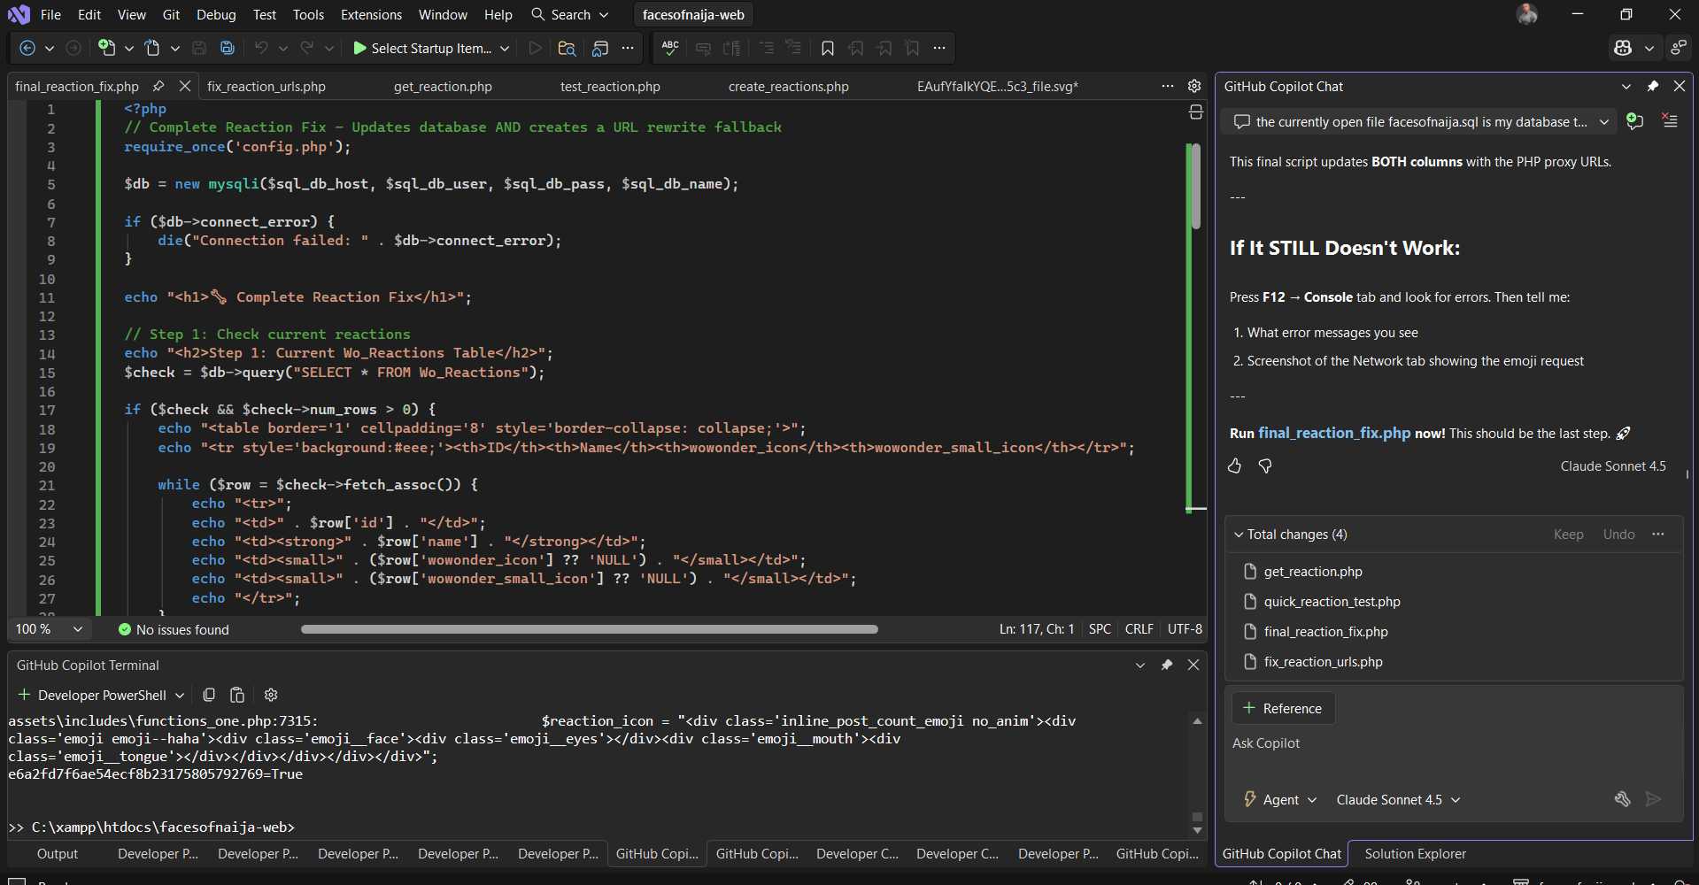Click the Open File icon in toolbar

pyautogui.click(x=152, y=48)
